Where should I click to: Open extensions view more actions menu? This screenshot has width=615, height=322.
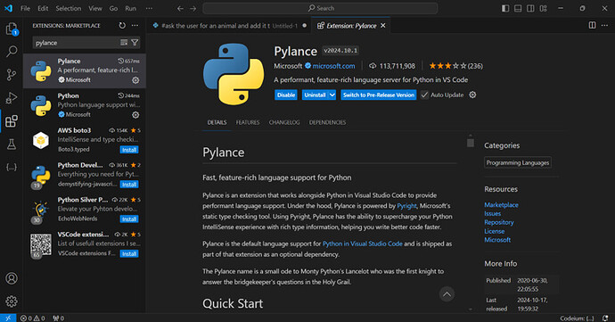135,26
